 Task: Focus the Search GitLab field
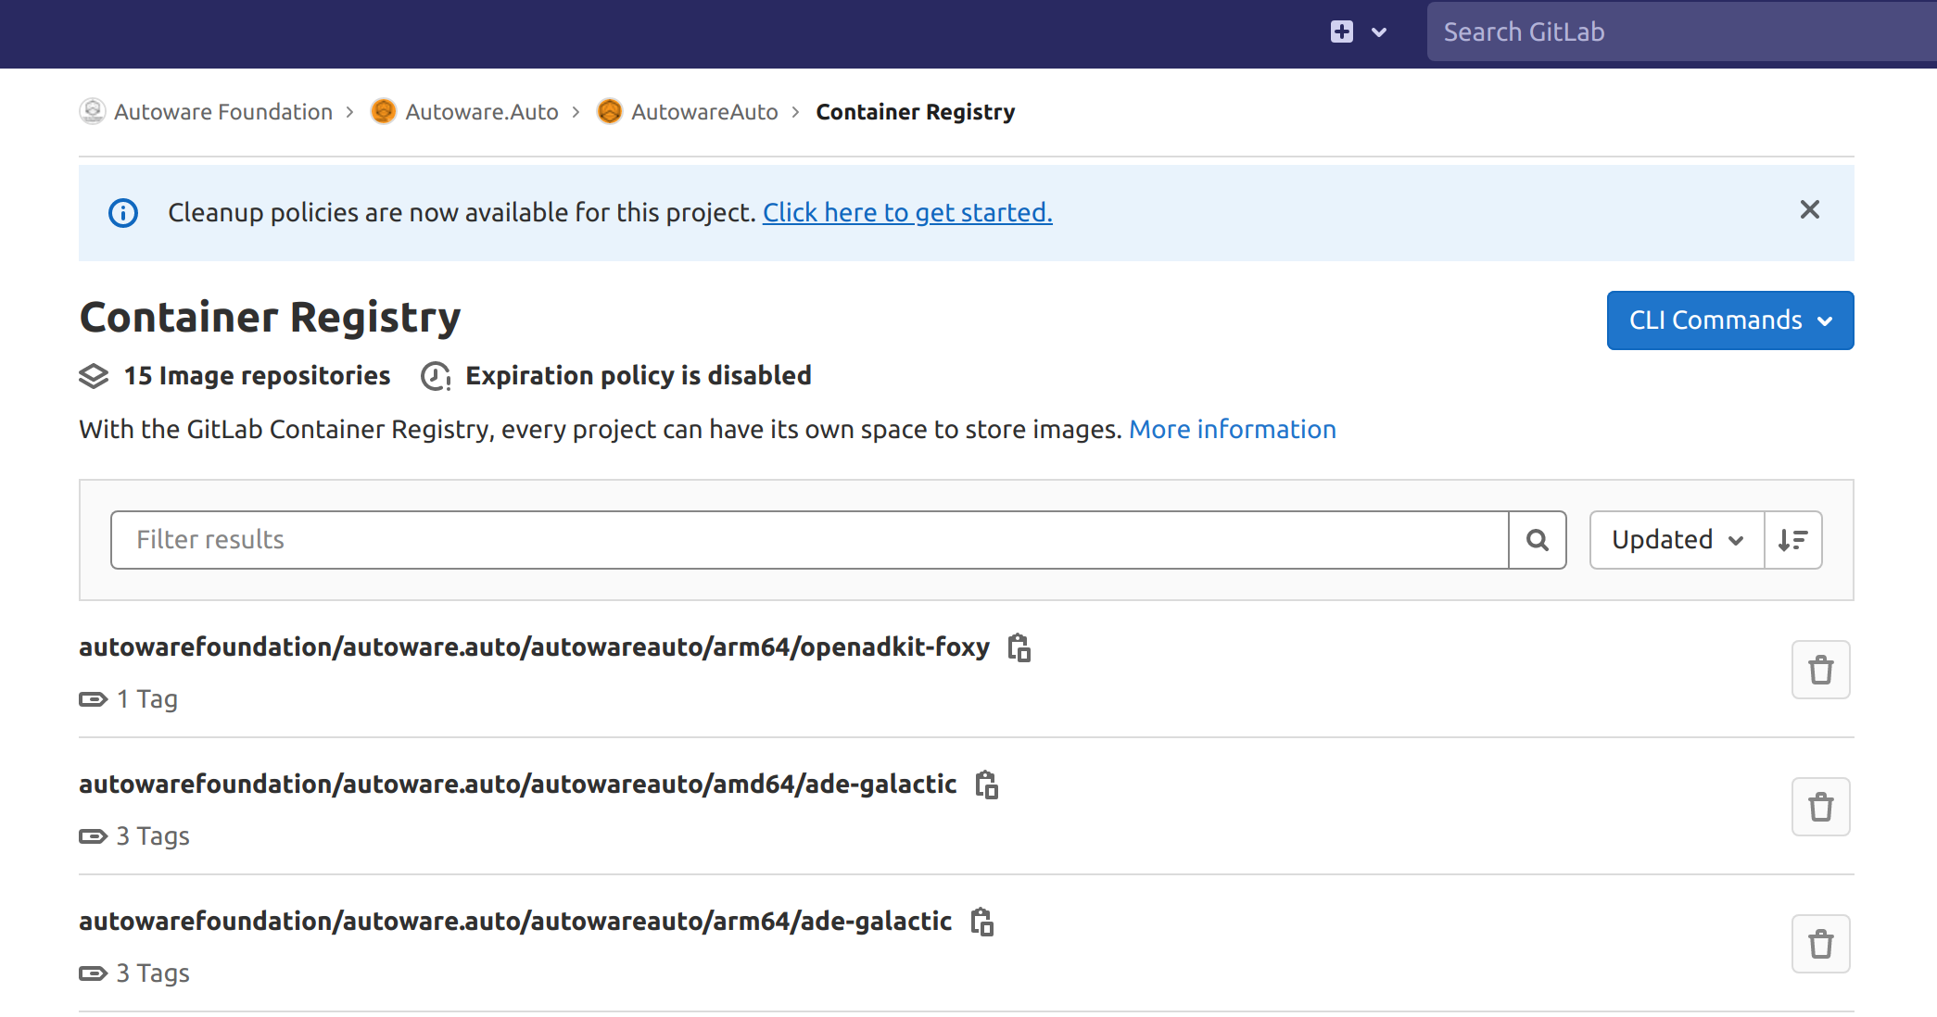coord(1681,32)
